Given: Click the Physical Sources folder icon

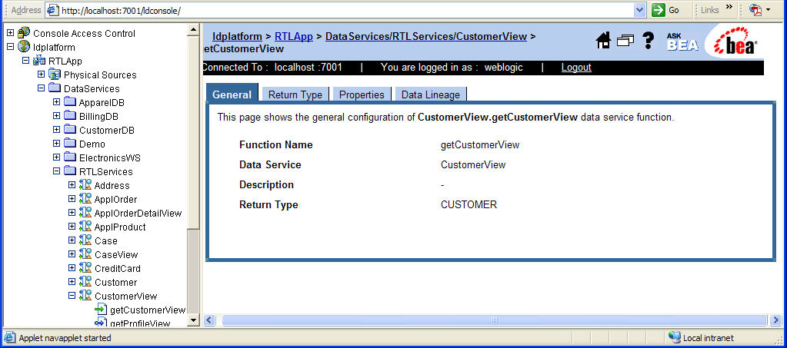Looking at the screenshot, I should coord(55,75).
